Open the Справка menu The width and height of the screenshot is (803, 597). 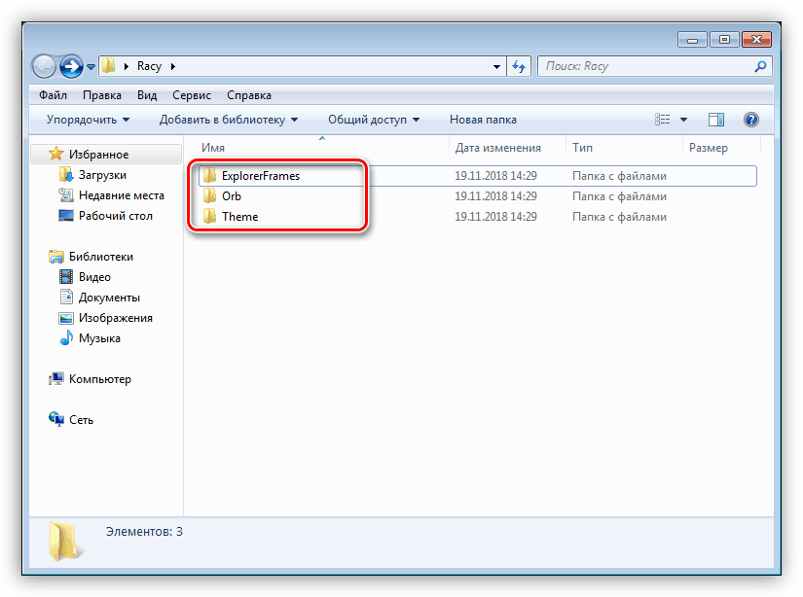249,95
